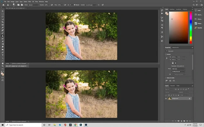Open the blending Mode dropdown showing Normal
The height and width of the screenshot is (127, 204).
point(34,5)
